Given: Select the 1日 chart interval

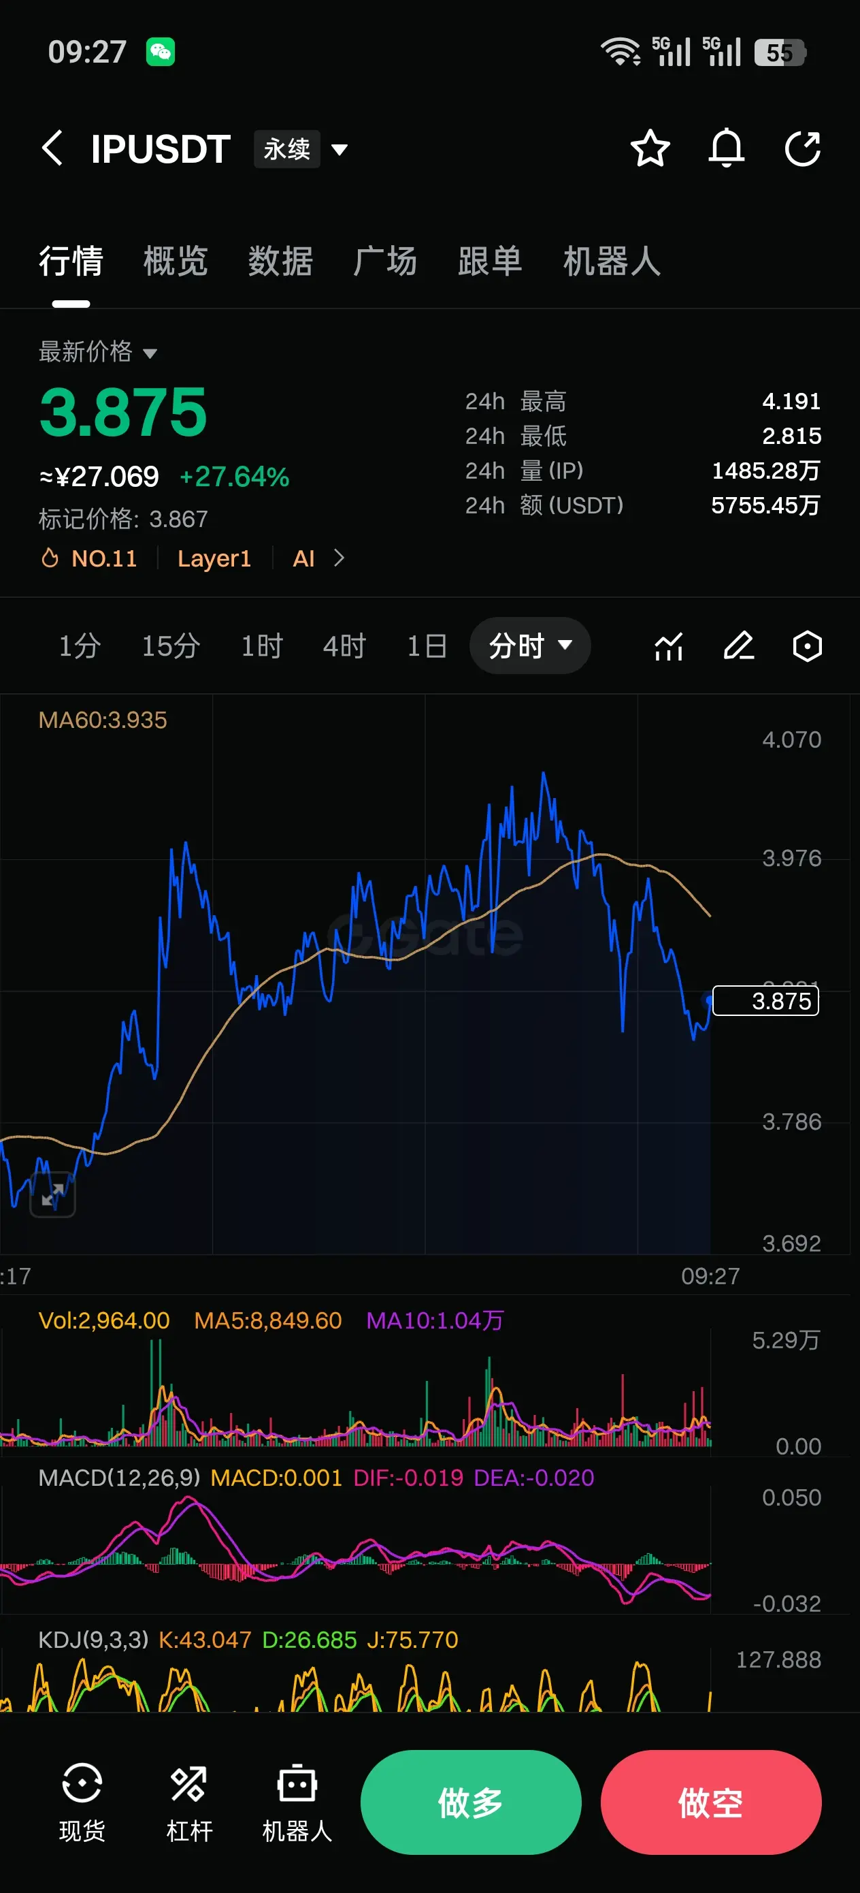Looking at the screenshot, I should (427, 646).
